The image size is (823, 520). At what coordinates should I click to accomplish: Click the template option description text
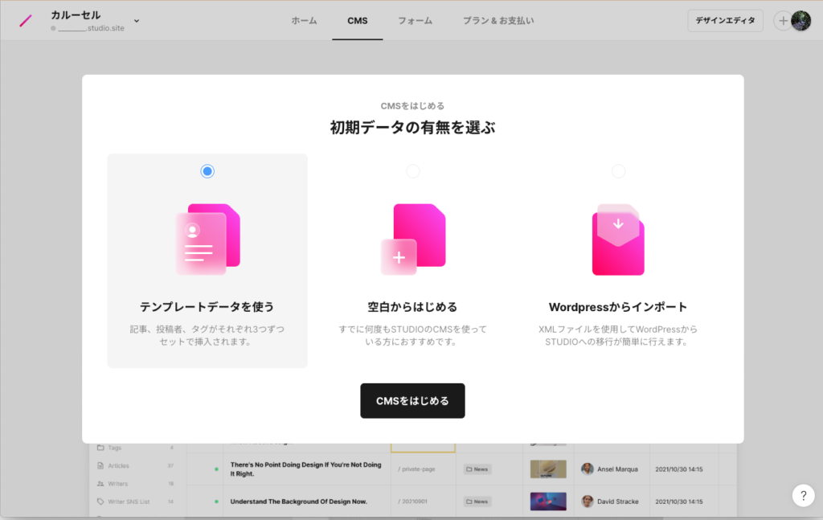[x=207, y=335]
